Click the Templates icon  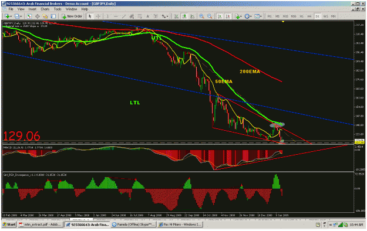(x=257, y=16)
